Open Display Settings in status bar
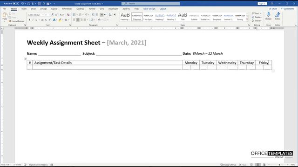Viewport: 298px width, 167px height. coord(228,165)
